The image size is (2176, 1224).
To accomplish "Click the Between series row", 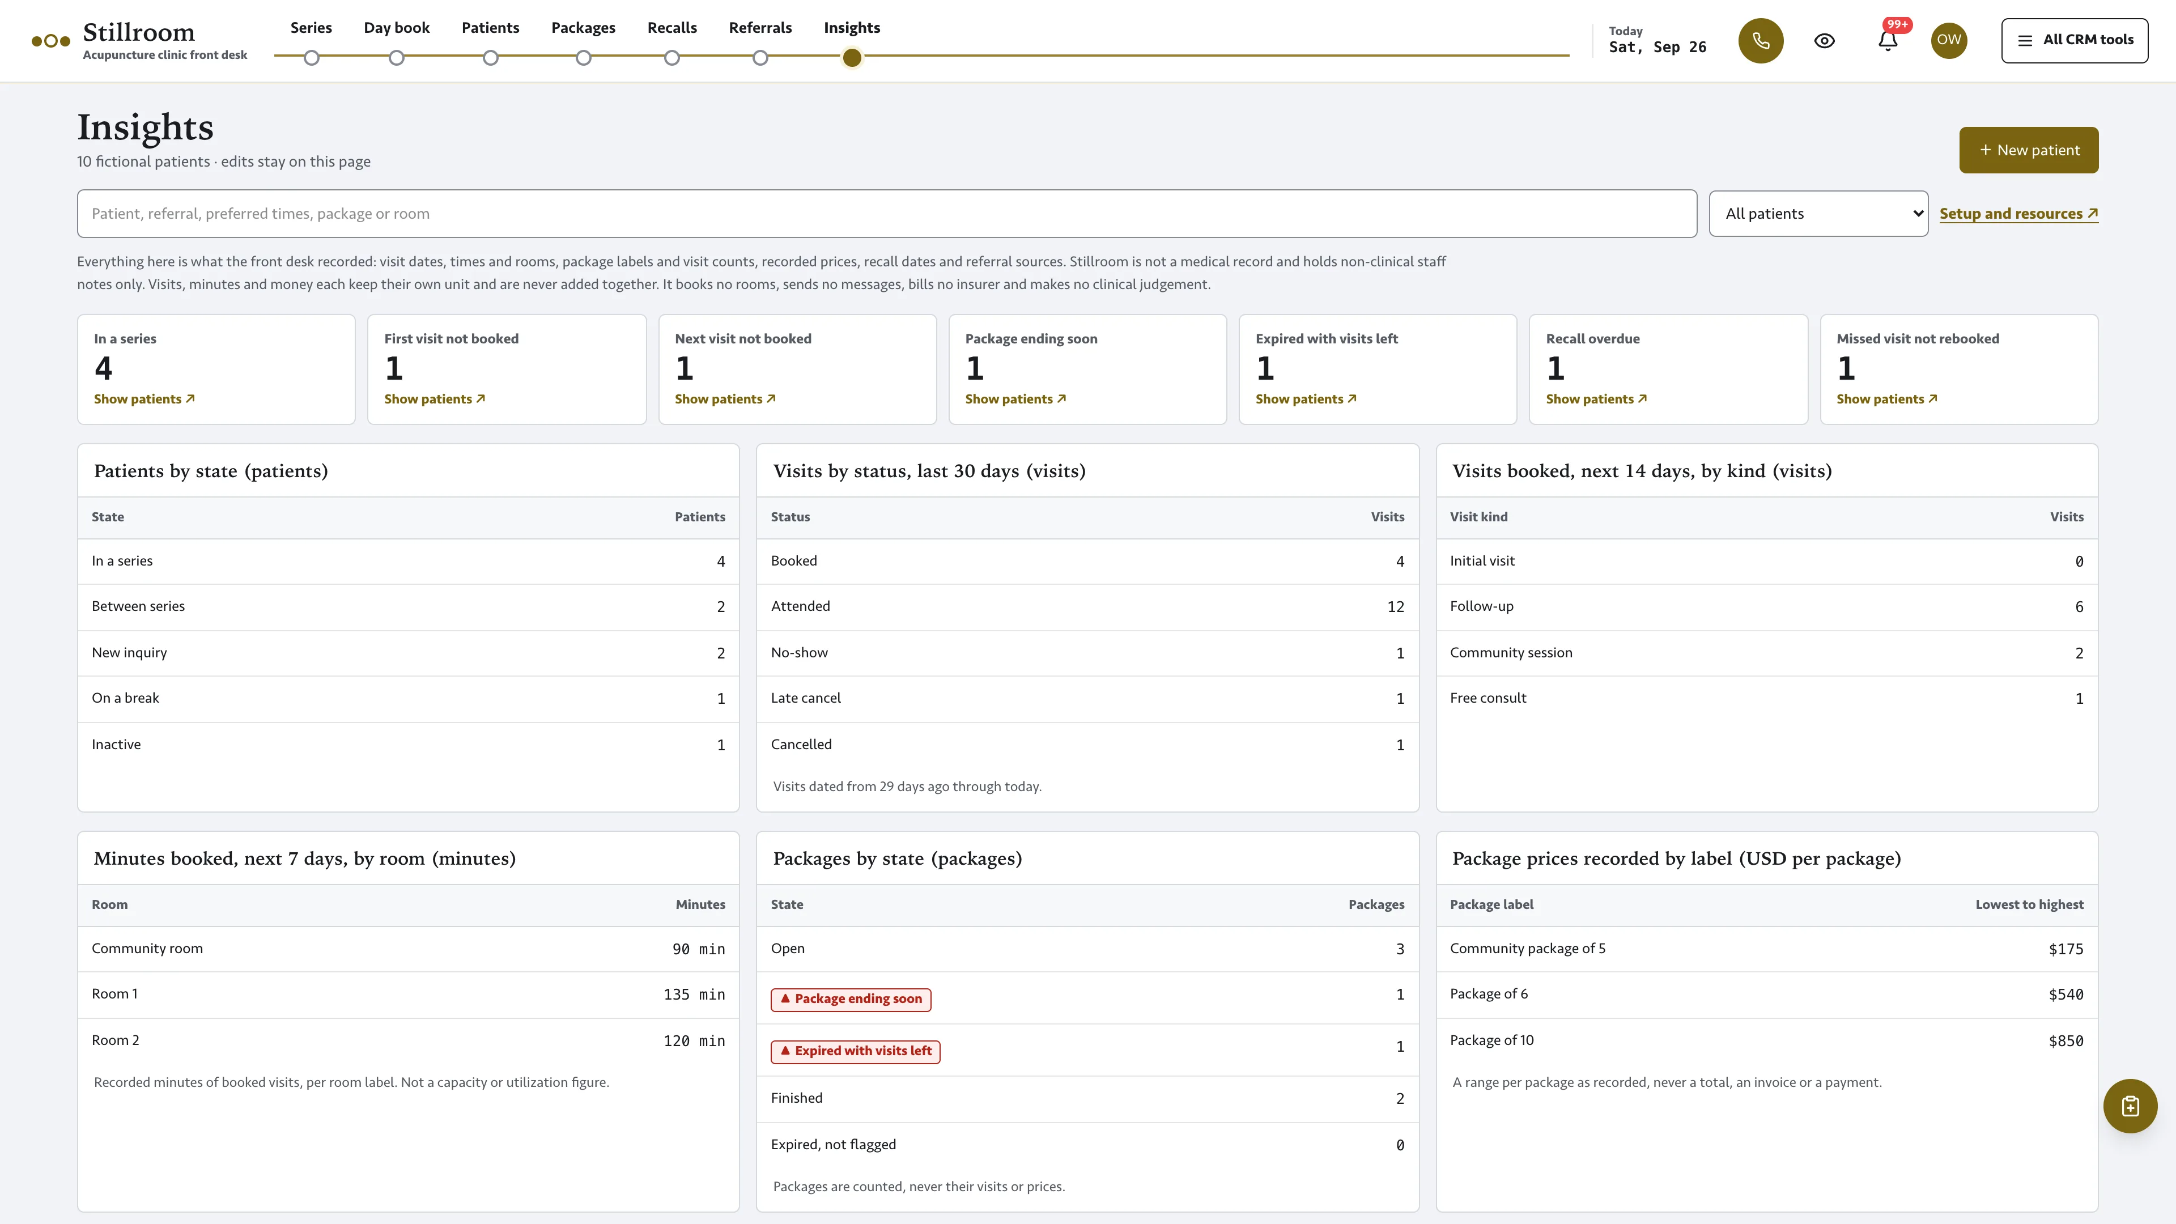I will tap(408, 606).
